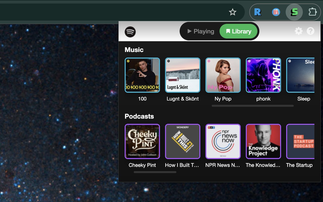Click the blue R extension icon
323x202 pixels.
pos(258,12)
